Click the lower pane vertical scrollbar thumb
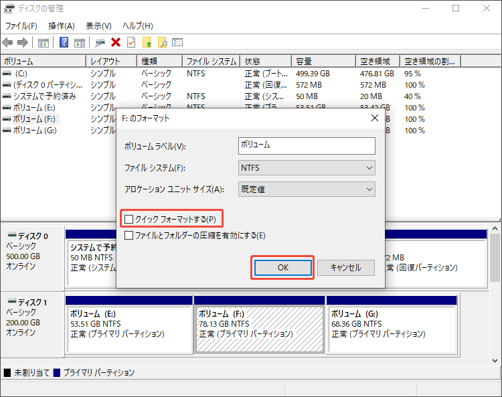This screenshot has width=502, height=397. (x=495, y=258)
